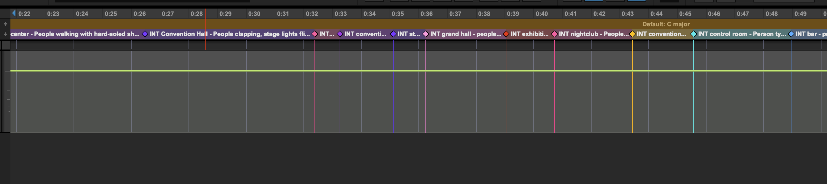
Task: Select the yellow INT convention... marker diamond
Action: (632, 34)
